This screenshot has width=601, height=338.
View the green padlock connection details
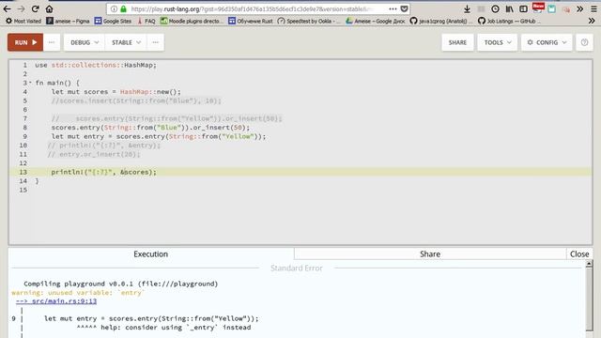(123, 8)
